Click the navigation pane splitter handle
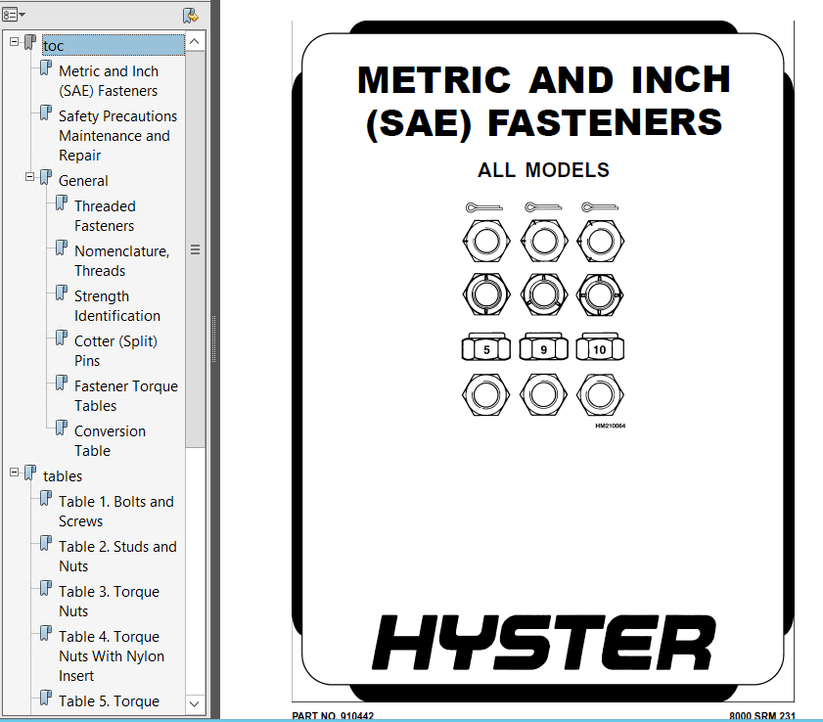This screenshot has width=823, height=722. (x=213, y=338)
